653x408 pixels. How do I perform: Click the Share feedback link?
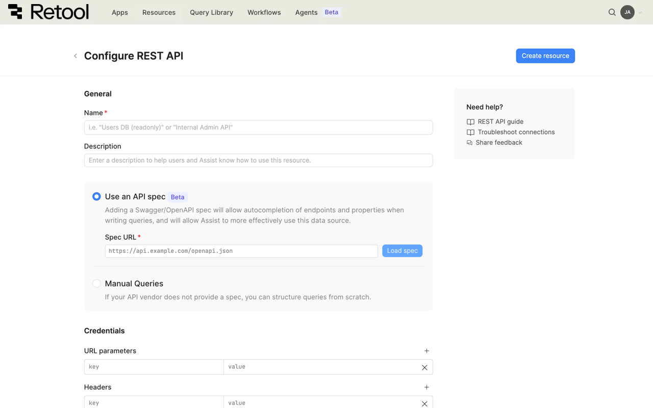pos(498,143)
